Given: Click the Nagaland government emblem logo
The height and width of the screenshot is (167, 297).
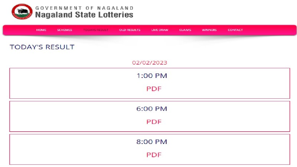Looking at the screenshot, I should pos(22,12).
